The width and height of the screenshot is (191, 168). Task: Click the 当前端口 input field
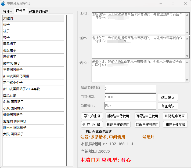[x=130, y=97]
